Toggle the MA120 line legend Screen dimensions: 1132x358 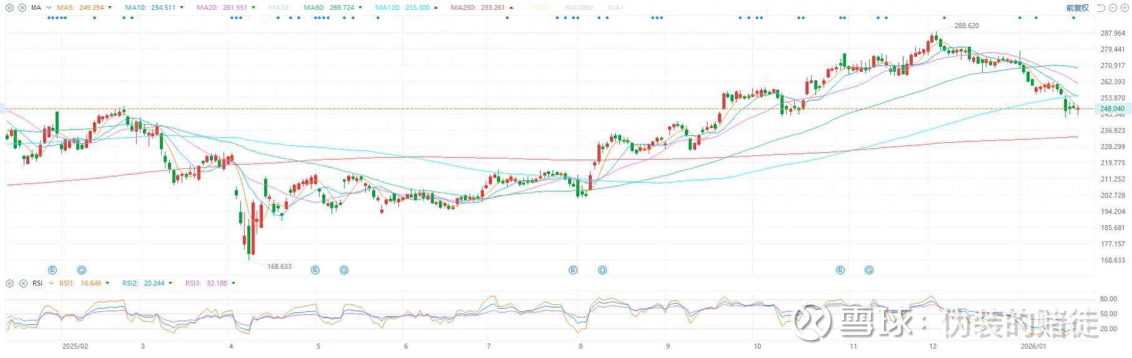(388, 7)
